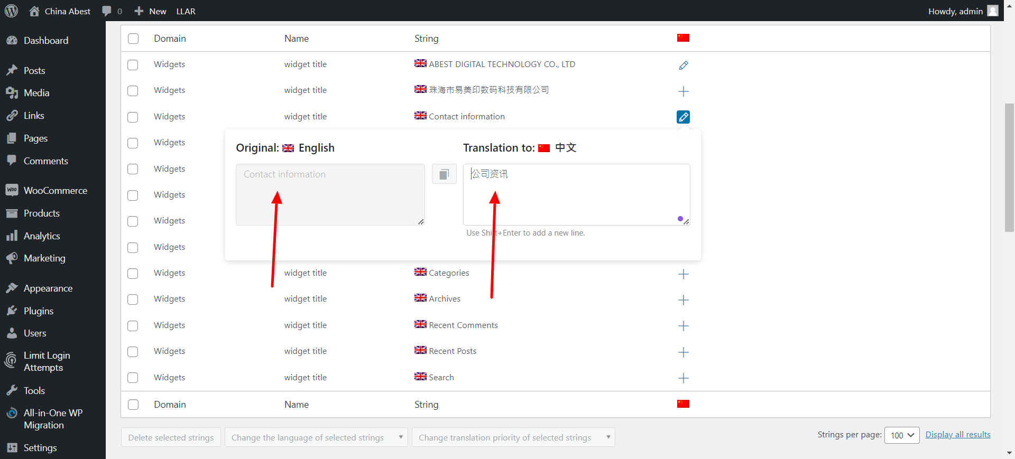Click the Links sidebar icon
Image resolution: width=1015 pixels, height=459 pixels.
(12, 116)
